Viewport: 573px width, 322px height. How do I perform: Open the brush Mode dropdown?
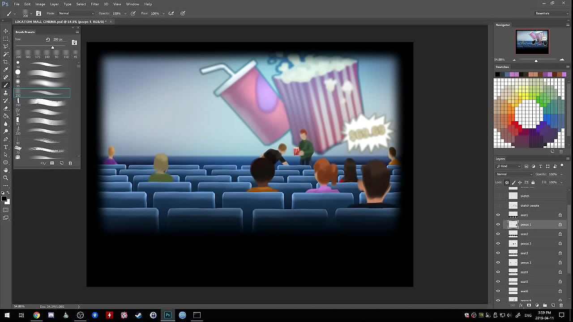click(x=76, y=13)
